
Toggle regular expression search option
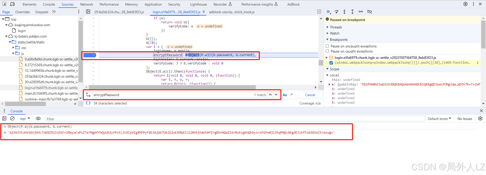(x=291, y=95)
